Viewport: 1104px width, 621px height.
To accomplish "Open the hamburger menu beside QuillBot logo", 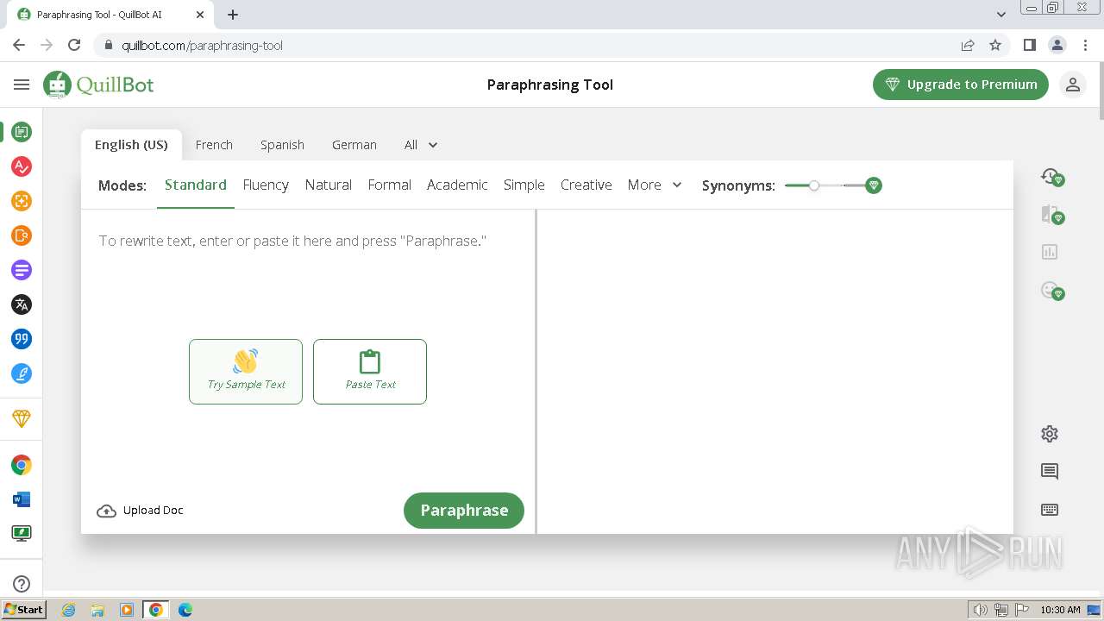I will tap(22, 85).
